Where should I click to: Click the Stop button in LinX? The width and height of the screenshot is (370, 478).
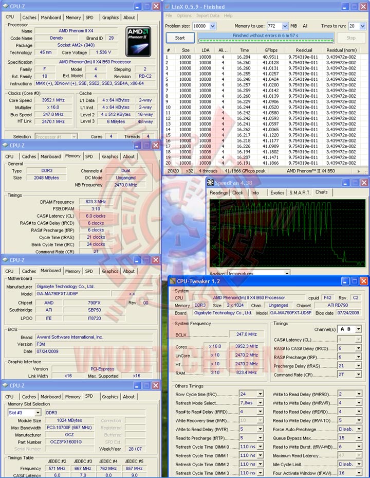pos(351,38)
